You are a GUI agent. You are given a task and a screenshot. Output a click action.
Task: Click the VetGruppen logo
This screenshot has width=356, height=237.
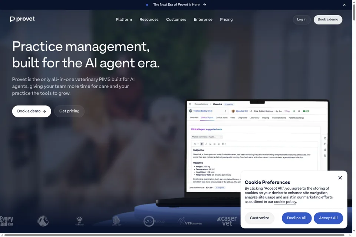pyautogui.click(x=189, y=221)
